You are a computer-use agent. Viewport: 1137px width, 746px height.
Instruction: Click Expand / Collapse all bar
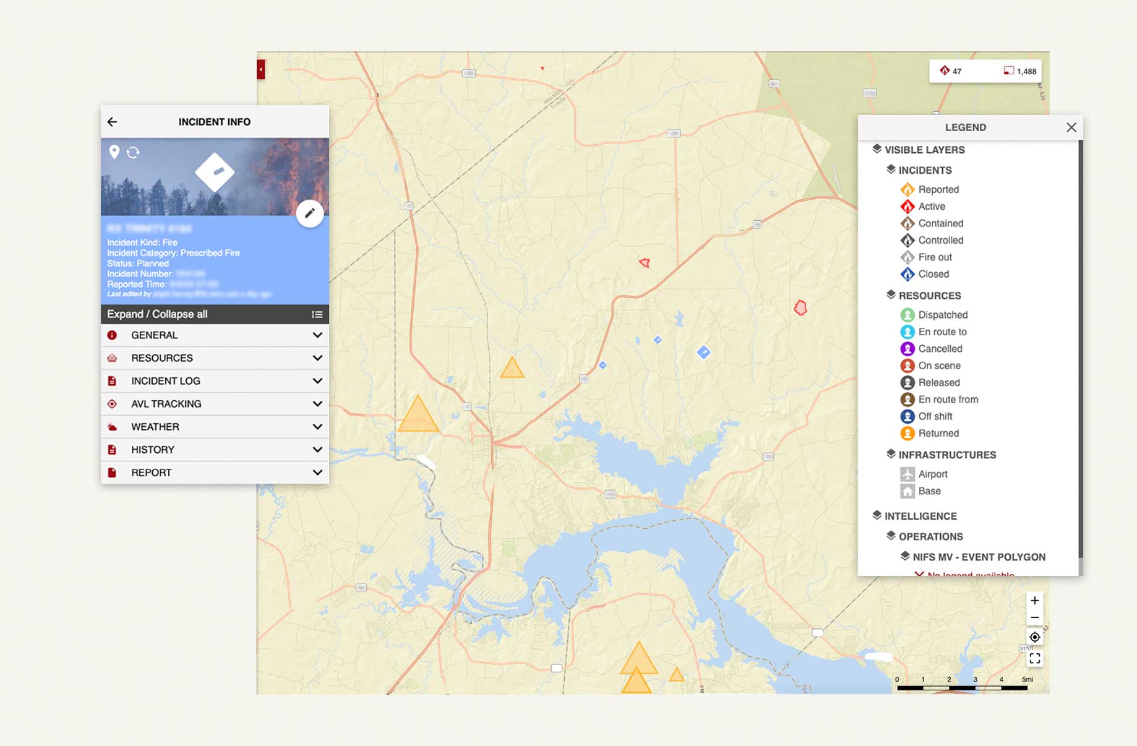(x=214, y=314)
